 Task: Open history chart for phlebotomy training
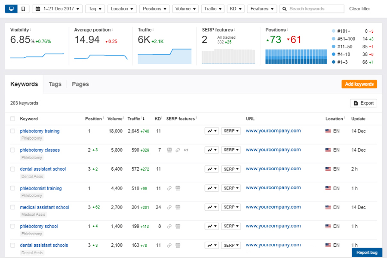(x=212, y=131)
